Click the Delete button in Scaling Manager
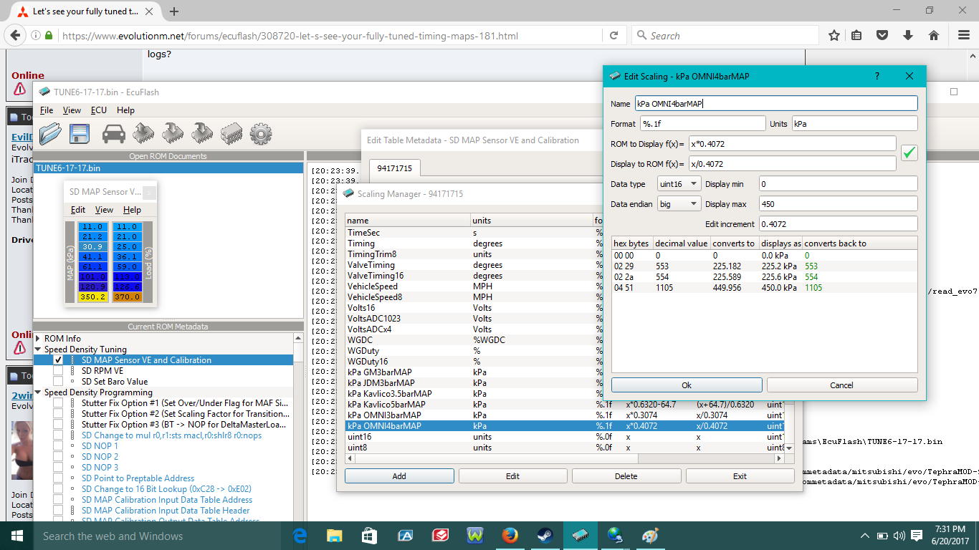979x550 pixels. [626, 476]
